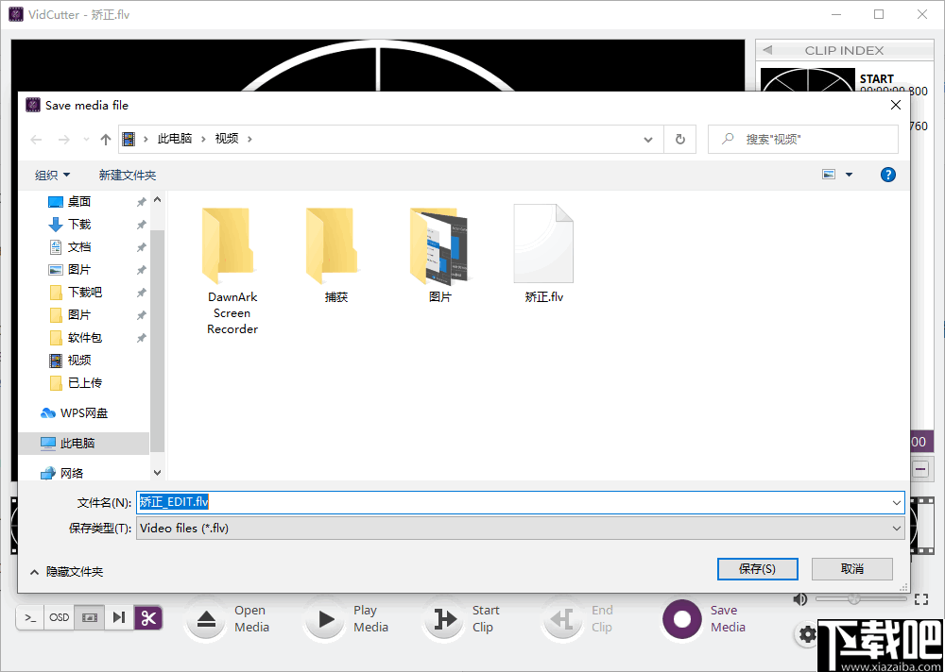
Task: Open the address bar history dropdown arrow
Action: pyautogui.click(x=648, y=138)
